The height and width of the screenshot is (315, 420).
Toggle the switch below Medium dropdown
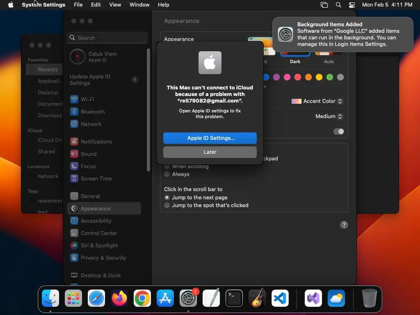click(x=338, y=131)
